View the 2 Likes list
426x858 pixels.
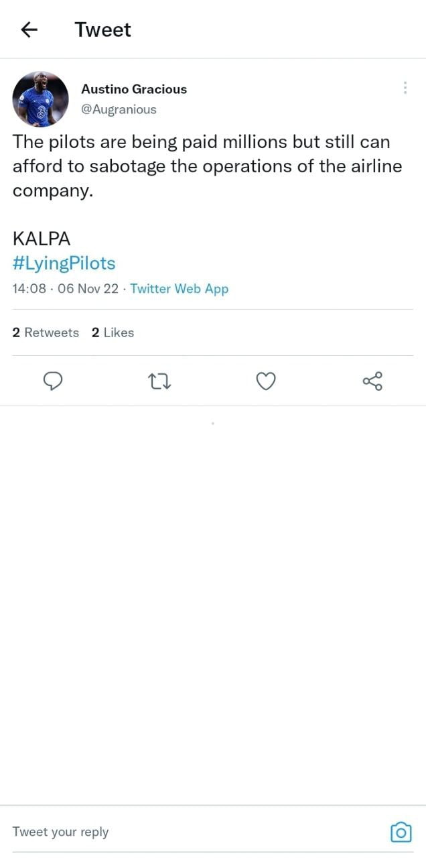(113, 332)
